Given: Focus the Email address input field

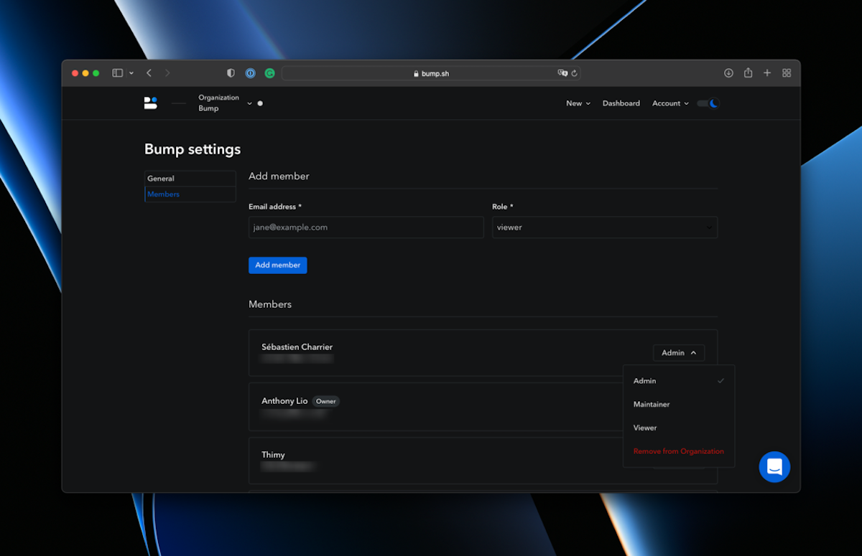Looking at the screenshot, I should point(366,227).
